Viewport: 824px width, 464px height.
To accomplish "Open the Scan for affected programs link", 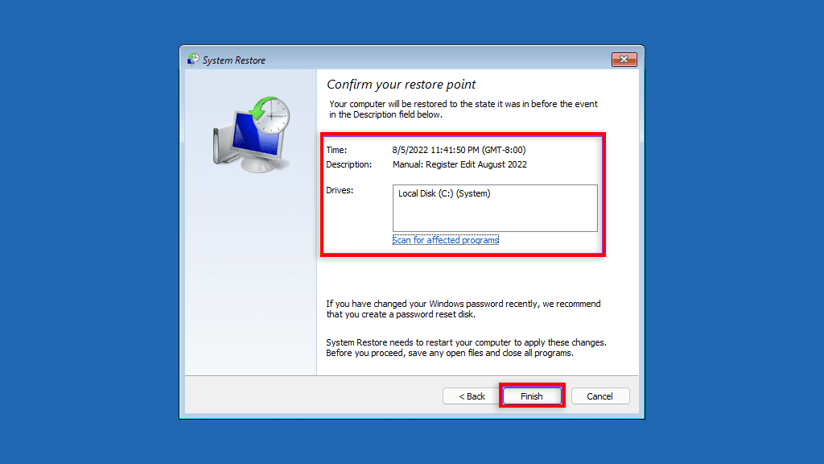I will [x=446, y=240].
